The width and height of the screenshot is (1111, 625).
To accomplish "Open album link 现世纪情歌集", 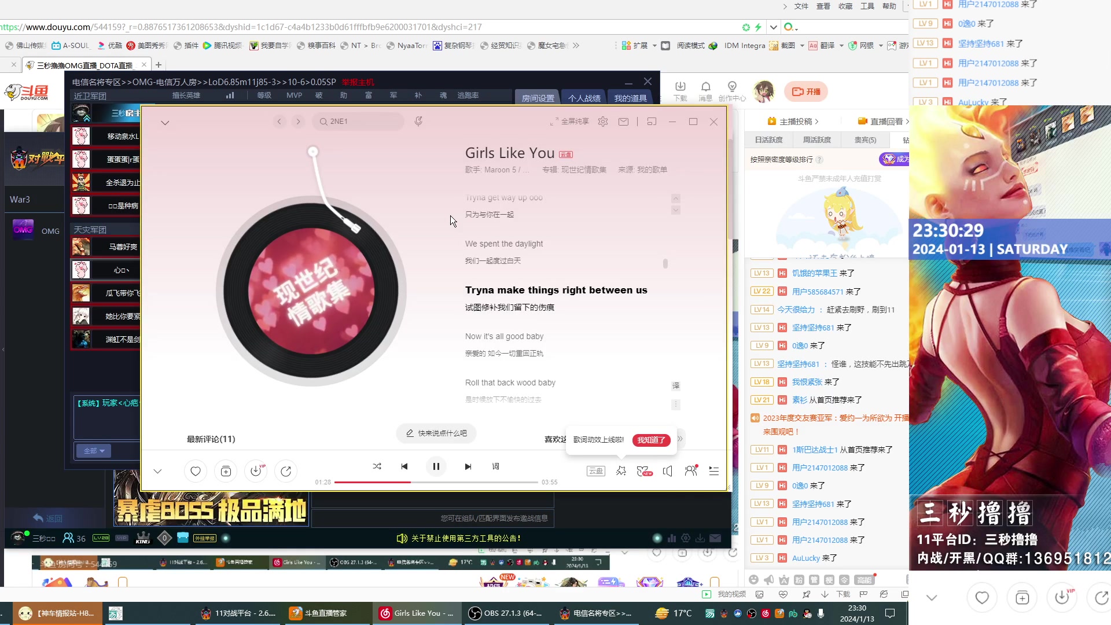I will coord(584,170).
